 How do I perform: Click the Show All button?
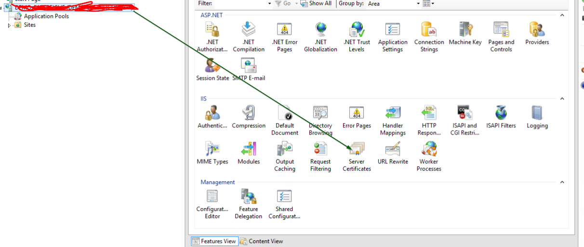point(316,3)
